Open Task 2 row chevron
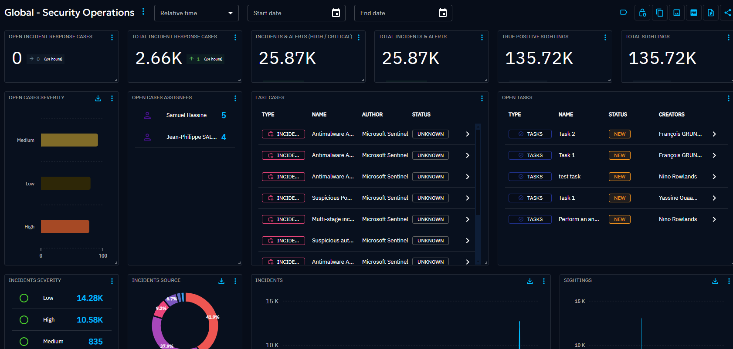733x349 pixels. pyautogui.click(x=714, y=134)
